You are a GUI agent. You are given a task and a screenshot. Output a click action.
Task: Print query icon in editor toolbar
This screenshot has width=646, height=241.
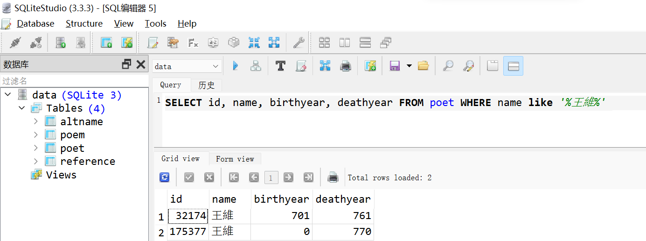pos(346,66)
